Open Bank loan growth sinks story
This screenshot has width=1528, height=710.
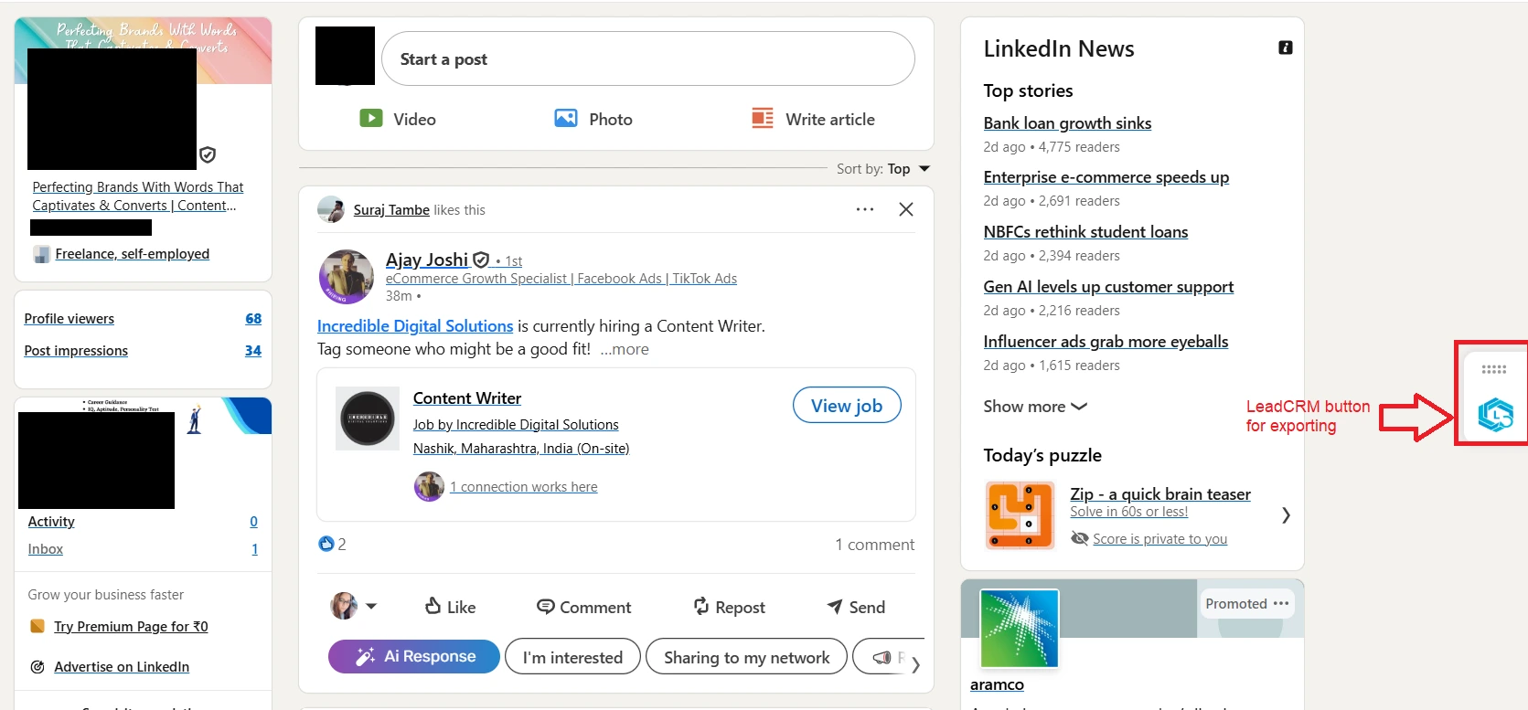coord(1067,123)
